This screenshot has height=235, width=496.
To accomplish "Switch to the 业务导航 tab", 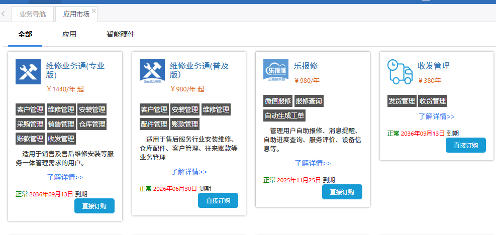I will point(33,14).
